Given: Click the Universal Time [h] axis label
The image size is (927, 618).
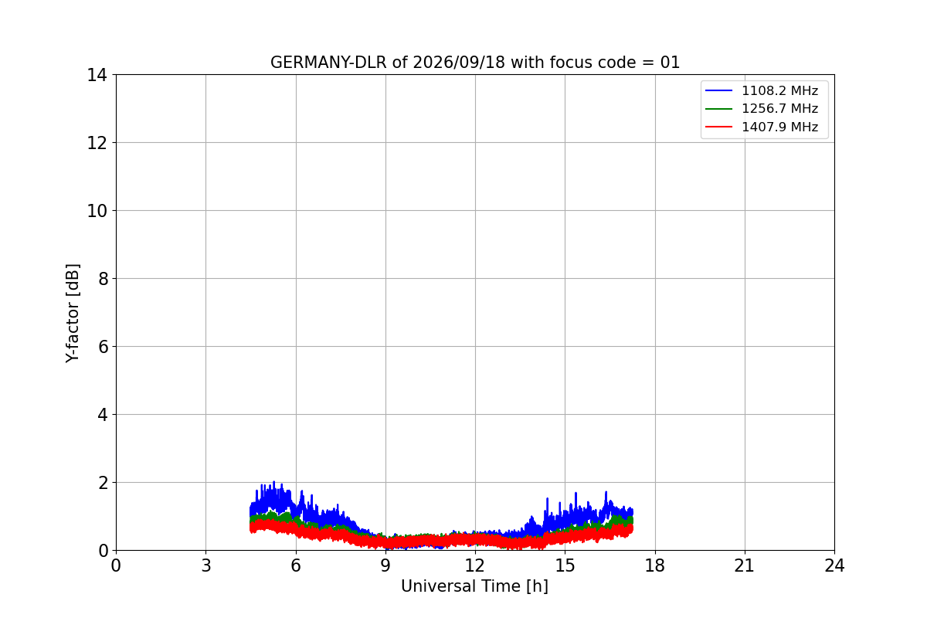Looking at the screenshot, I should click(x=474, y=587).
